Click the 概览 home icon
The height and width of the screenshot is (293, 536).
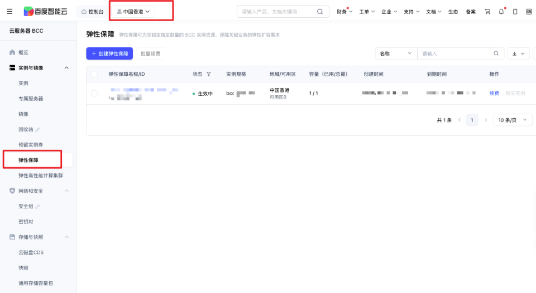pyautogui.click(x=12, y=52)
